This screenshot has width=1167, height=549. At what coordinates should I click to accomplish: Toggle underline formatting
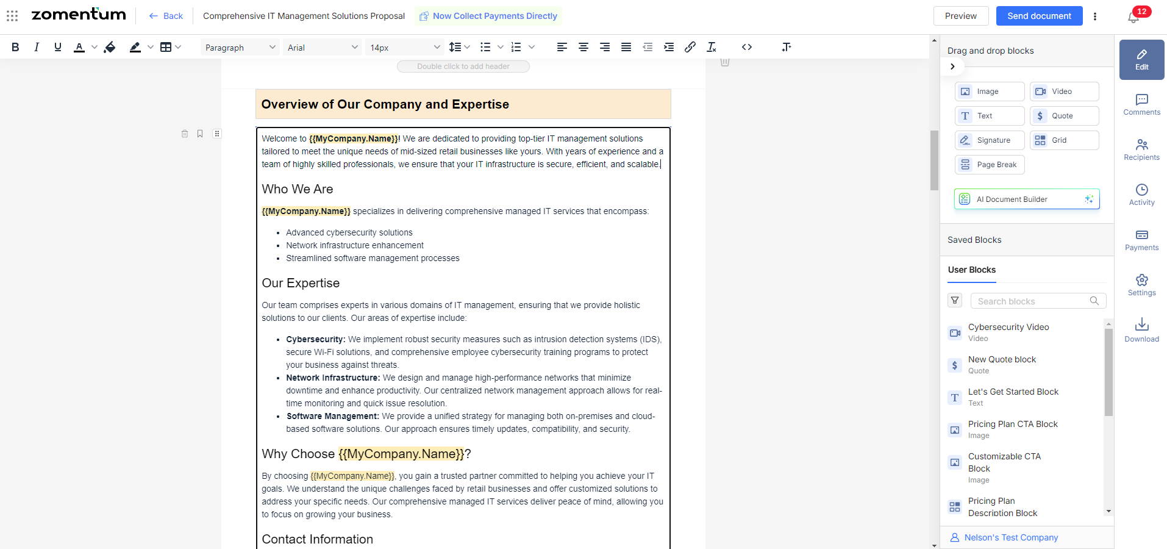58,47
